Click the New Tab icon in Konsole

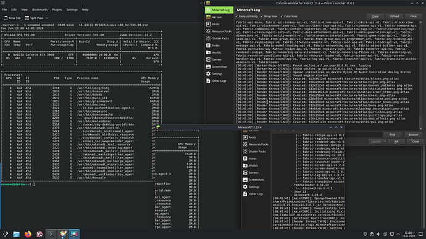click(6, 18)
